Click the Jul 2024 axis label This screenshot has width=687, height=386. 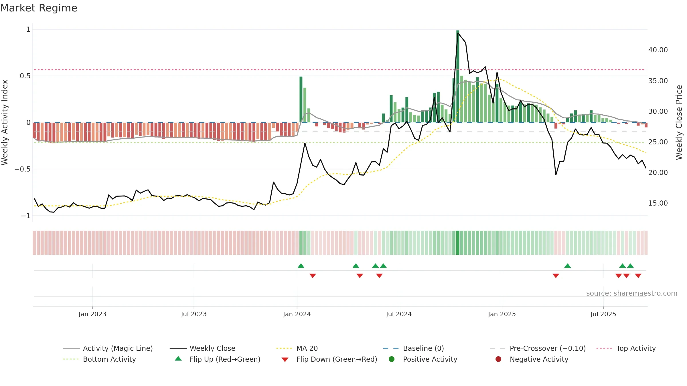[399, 314]
